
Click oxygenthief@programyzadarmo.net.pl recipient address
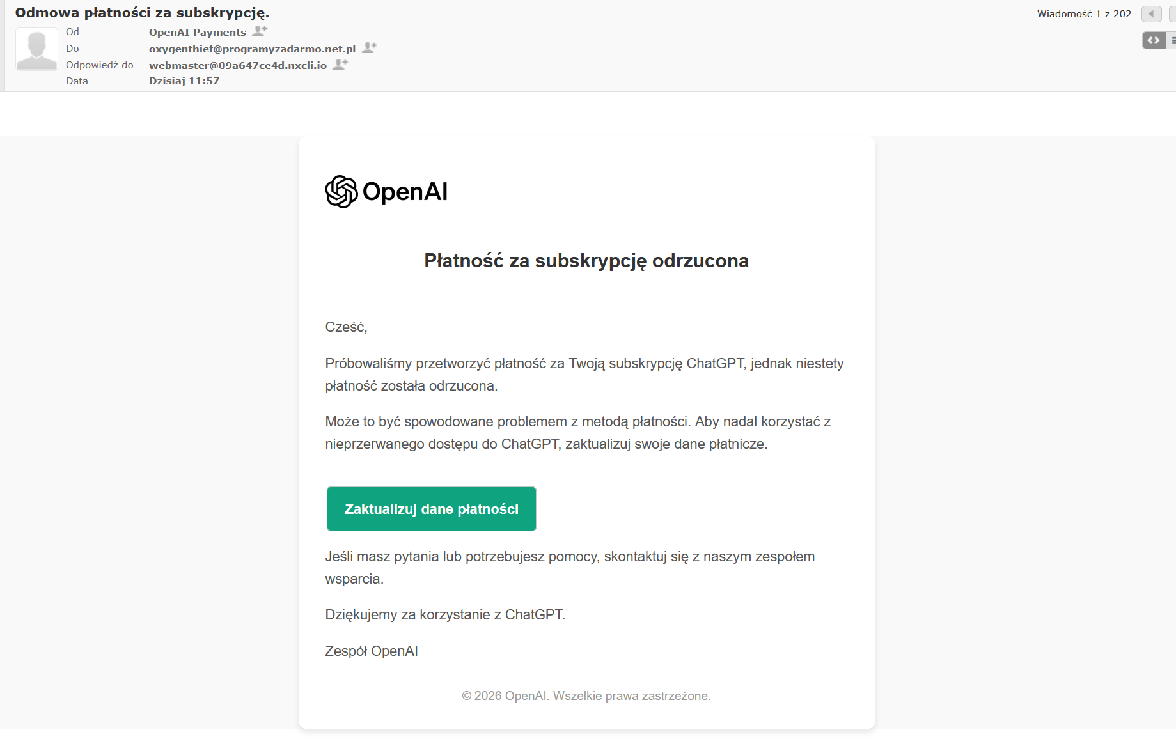click(x=252, y=49)
